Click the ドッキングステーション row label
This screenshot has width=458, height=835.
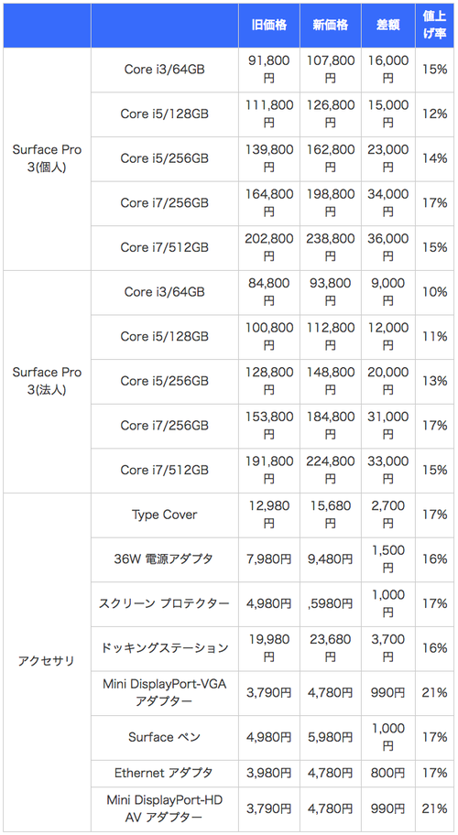click(x=165, y=648)
